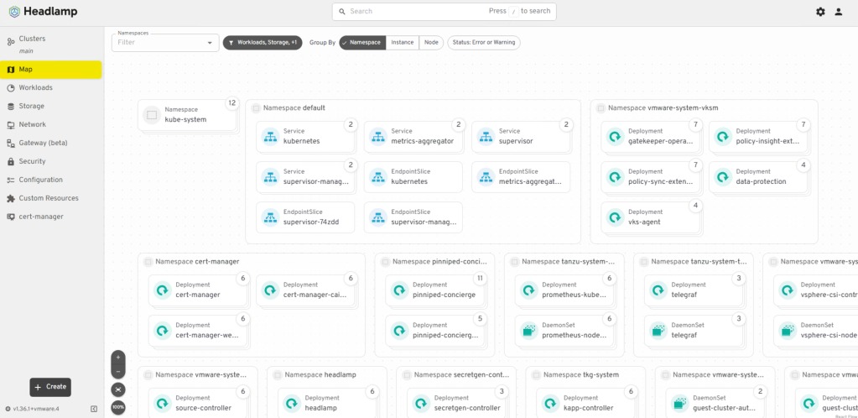This screenshot has height=418, width=858.
Task: Click the cert-manager sidebar icon
Action: [x=10, y=217]
